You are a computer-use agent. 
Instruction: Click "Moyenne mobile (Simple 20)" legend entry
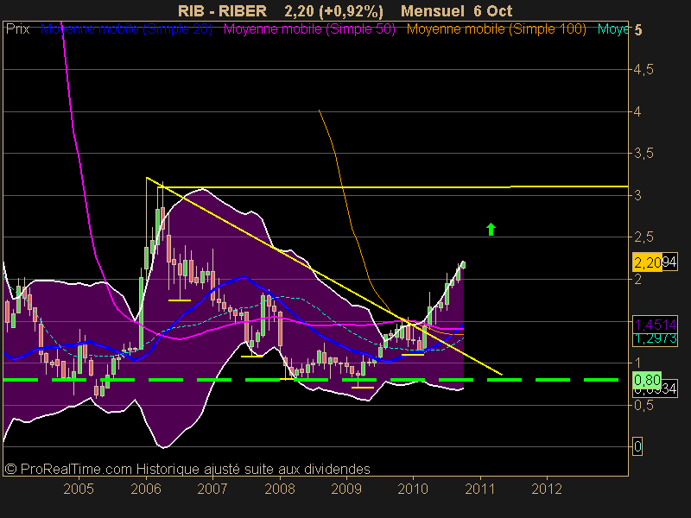(126, 29)
